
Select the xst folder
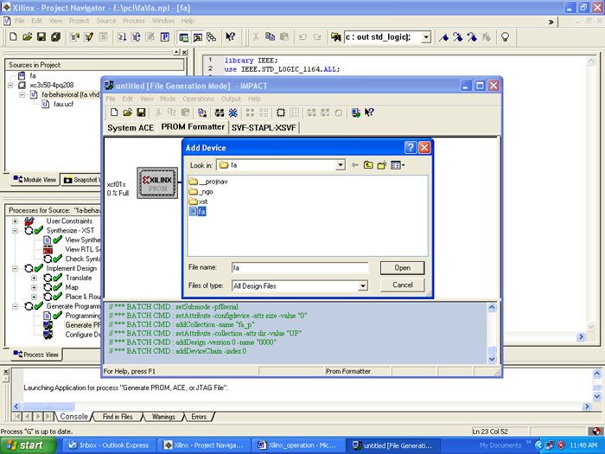click(199, 201)
